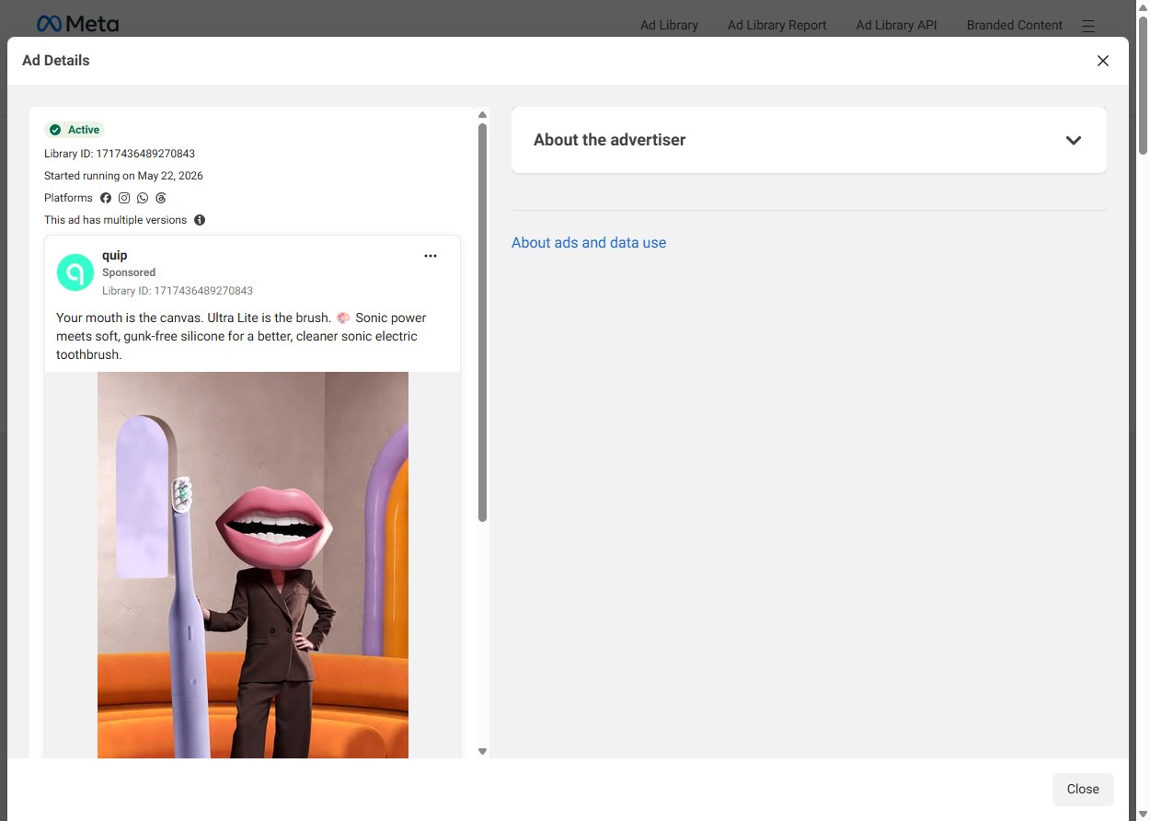Click the top Library ID text

[x=120, y=154]
